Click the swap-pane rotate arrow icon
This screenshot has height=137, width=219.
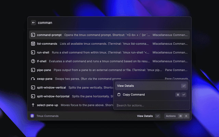pos(33,79)
